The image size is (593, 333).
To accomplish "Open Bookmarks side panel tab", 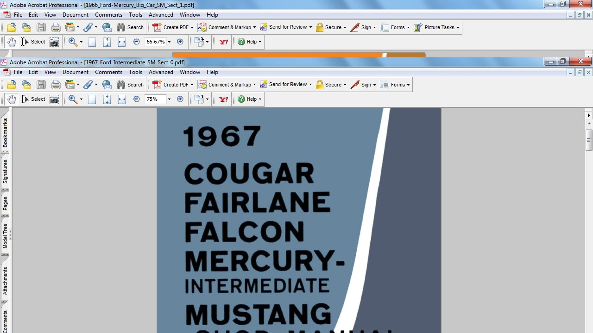I will pos(5,133).
